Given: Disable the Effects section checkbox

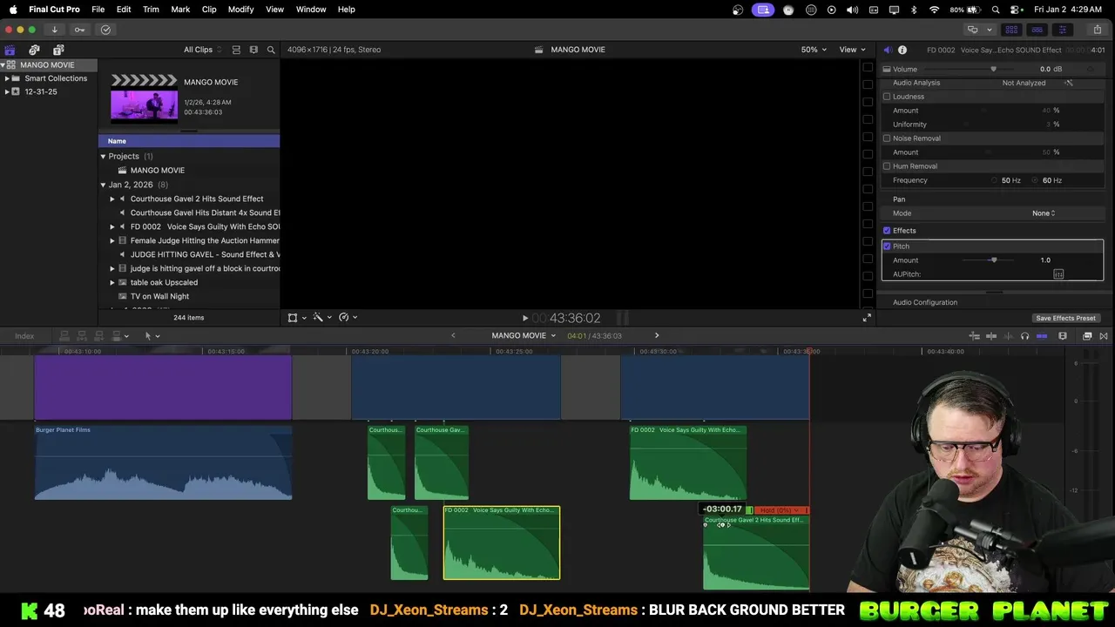Looking at the screenshot, I should 887,231.
